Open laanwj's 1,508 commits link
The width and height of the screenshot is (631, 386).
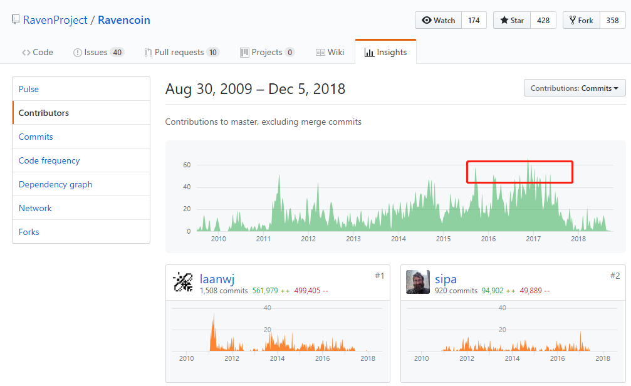tap(224, 291)
